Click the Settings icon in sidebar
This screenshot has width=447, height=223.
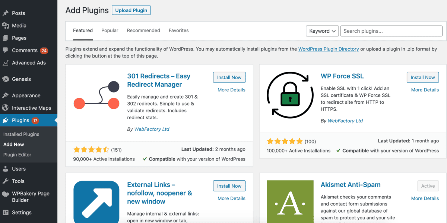(6, 213)
